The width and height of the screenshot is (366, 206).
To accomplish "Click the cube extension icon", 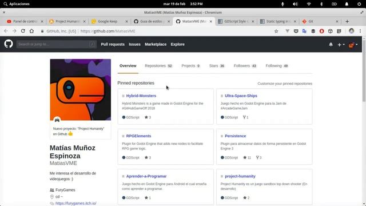I will click(331, 31).
